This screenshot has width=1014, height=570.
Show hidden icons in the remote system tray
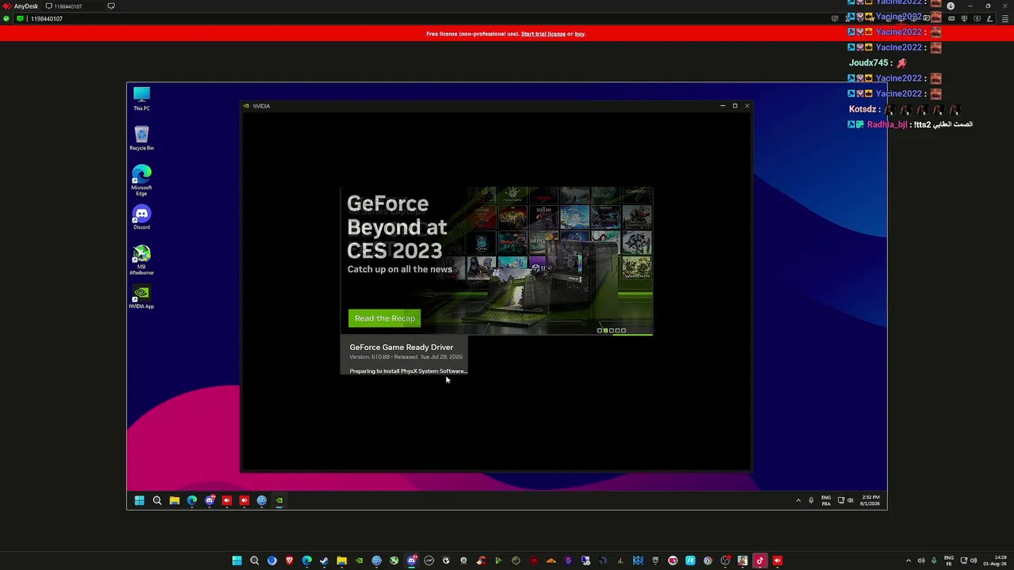tap(798, 500)
